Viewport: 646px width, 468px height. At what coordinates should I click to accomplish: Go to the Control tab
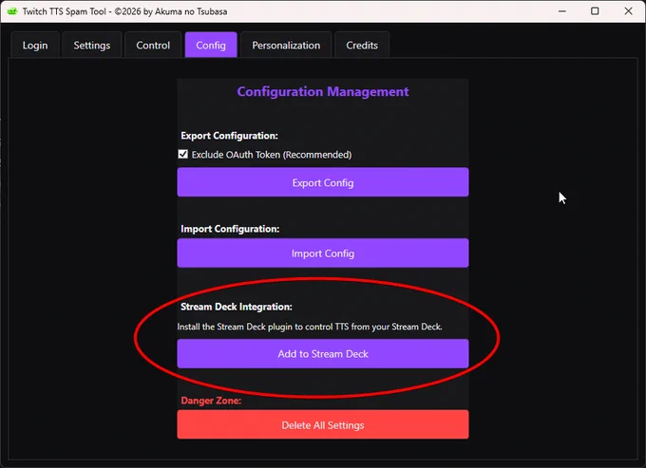(153, 45)
